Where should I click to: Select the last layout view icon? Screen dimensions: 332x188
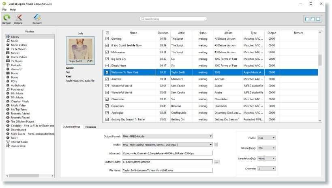click(x=318, y=19)
